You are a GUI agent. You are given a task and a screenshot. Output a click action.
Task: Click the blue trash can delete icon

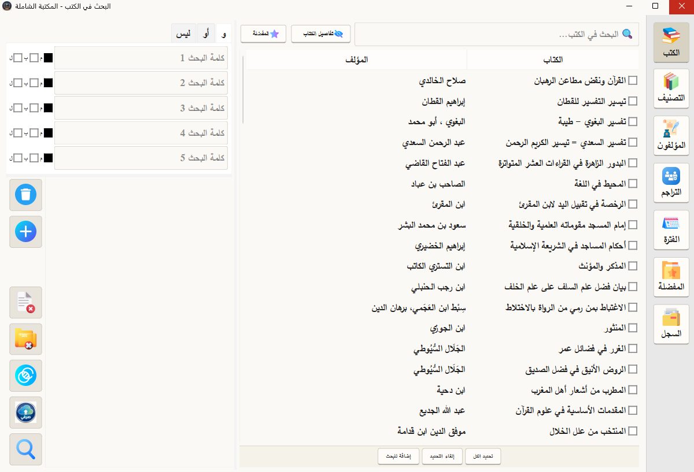(26, 195)
